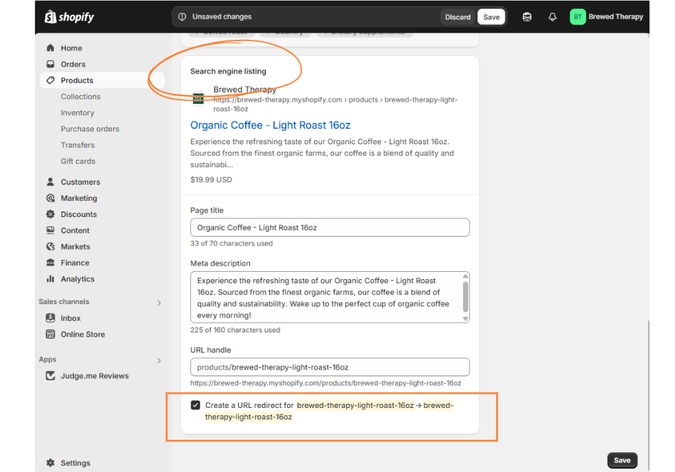Screen dimensions: 675x472
Task: Open the Brewed Therapy account menu
Action: pos(607,17)
